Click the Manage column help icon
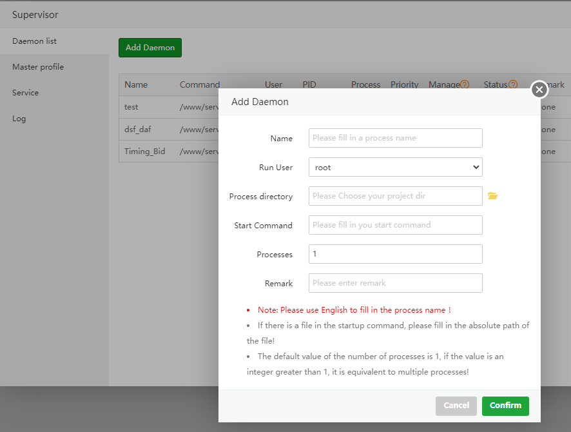Viewport: 571px width, 432px height. [465, 84]
